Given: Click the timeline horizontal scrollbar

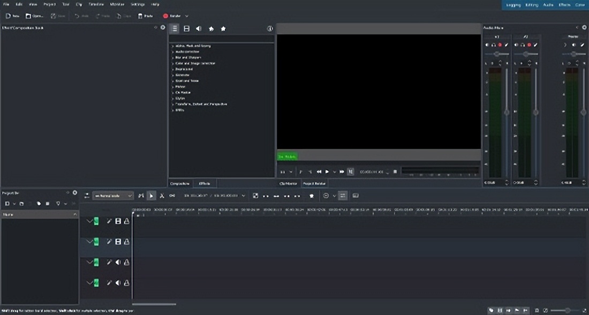Looking at the screenshot, I should tap(154, 304).
